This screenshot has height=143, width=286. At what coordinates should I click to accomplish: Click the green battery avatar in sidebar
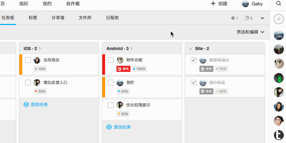tap(279, 78)
